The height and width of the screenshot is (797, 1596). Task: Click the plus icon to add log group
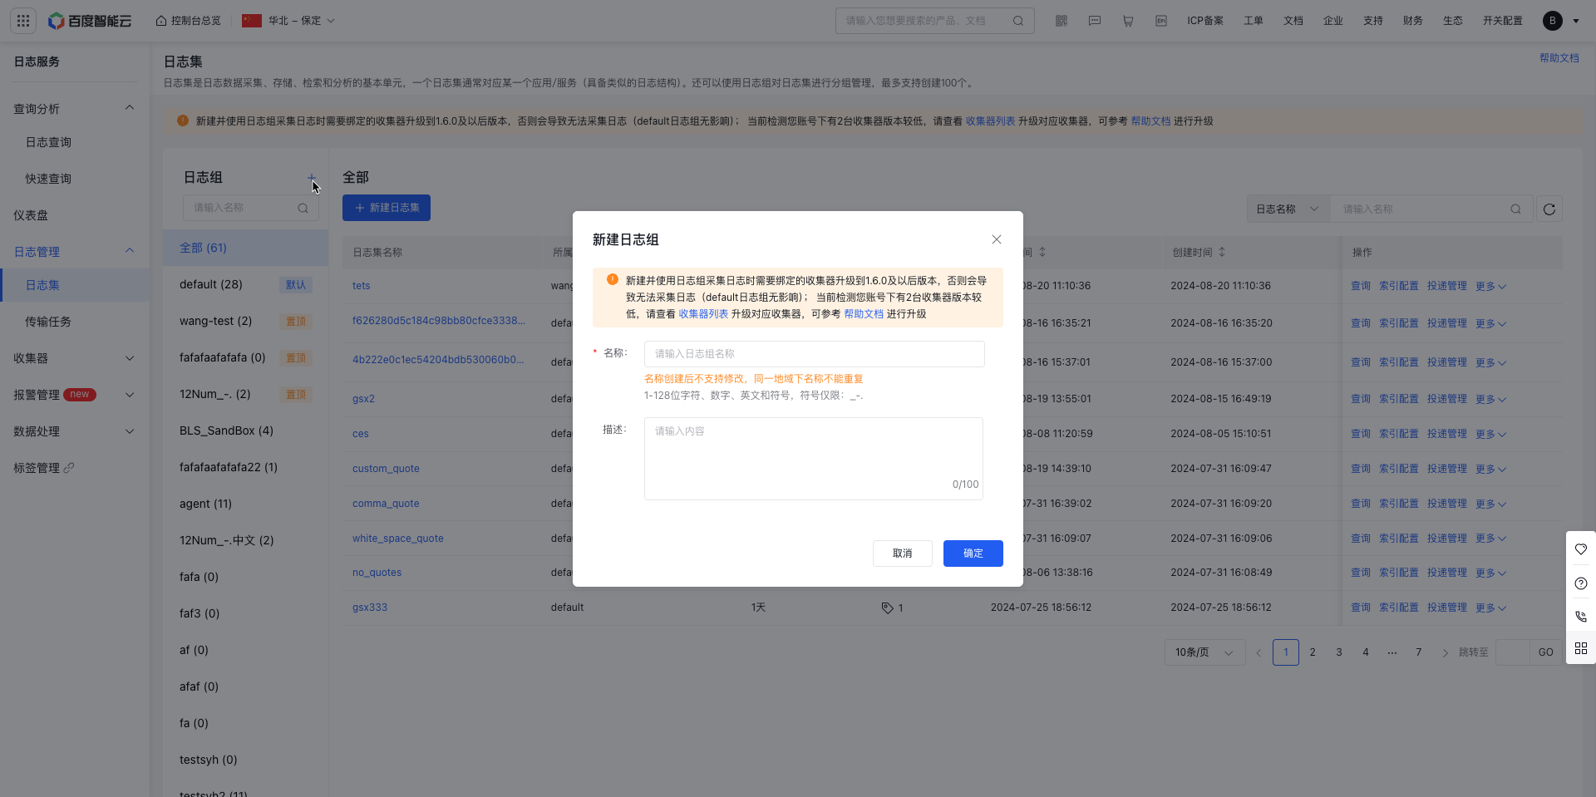[312, 178]
